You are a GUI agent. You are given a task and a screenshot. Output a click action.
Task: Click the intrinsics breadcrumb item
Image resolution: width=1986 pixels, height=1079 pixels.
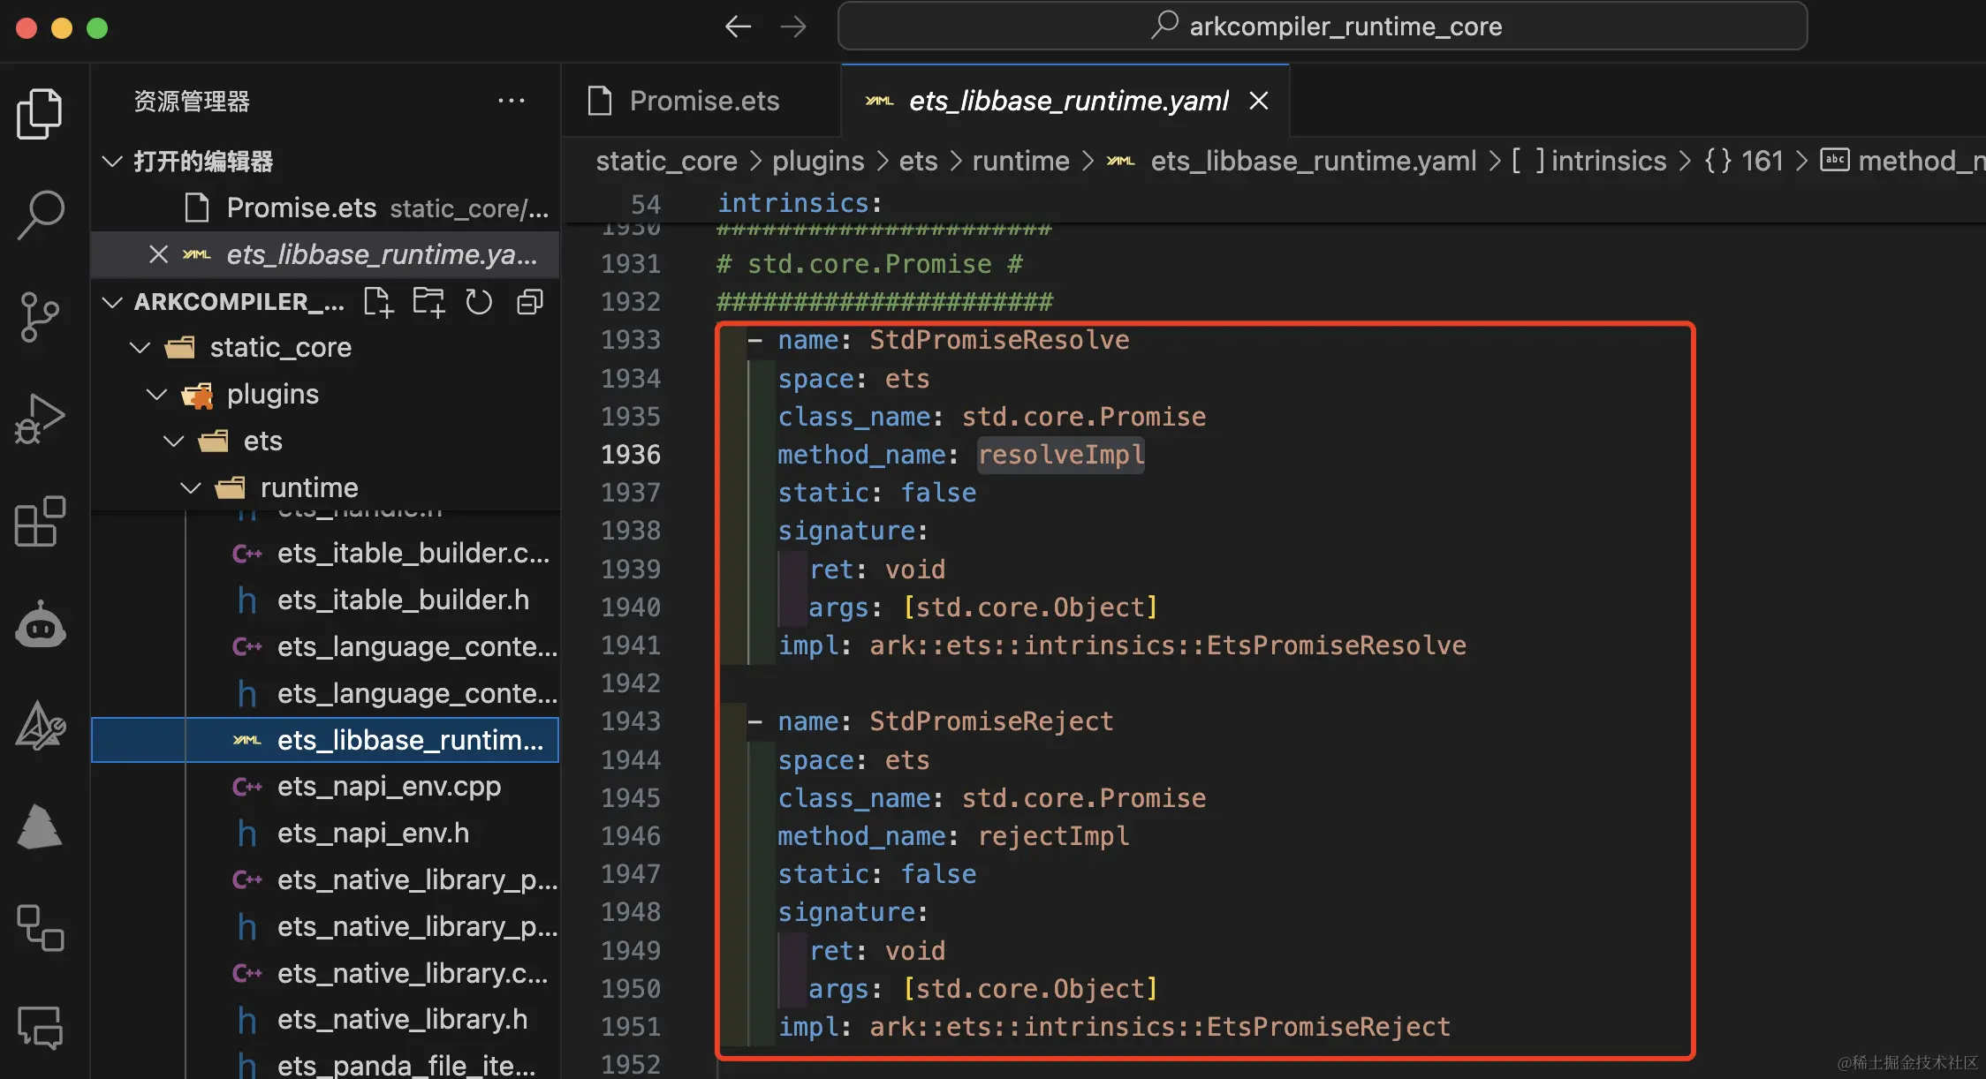pyautogui.click(x=1607, y=161)
